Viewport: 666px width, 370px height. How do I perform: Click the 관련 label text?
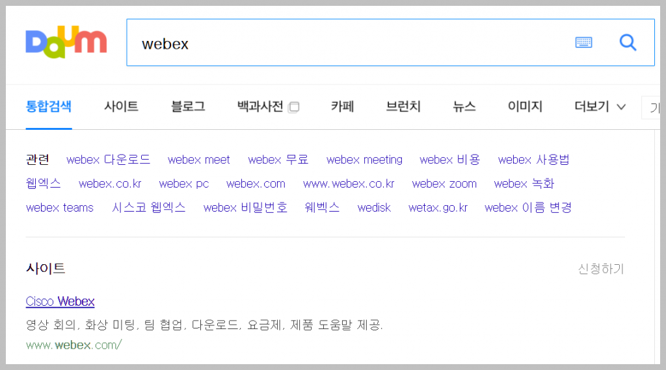pos(37,160)
